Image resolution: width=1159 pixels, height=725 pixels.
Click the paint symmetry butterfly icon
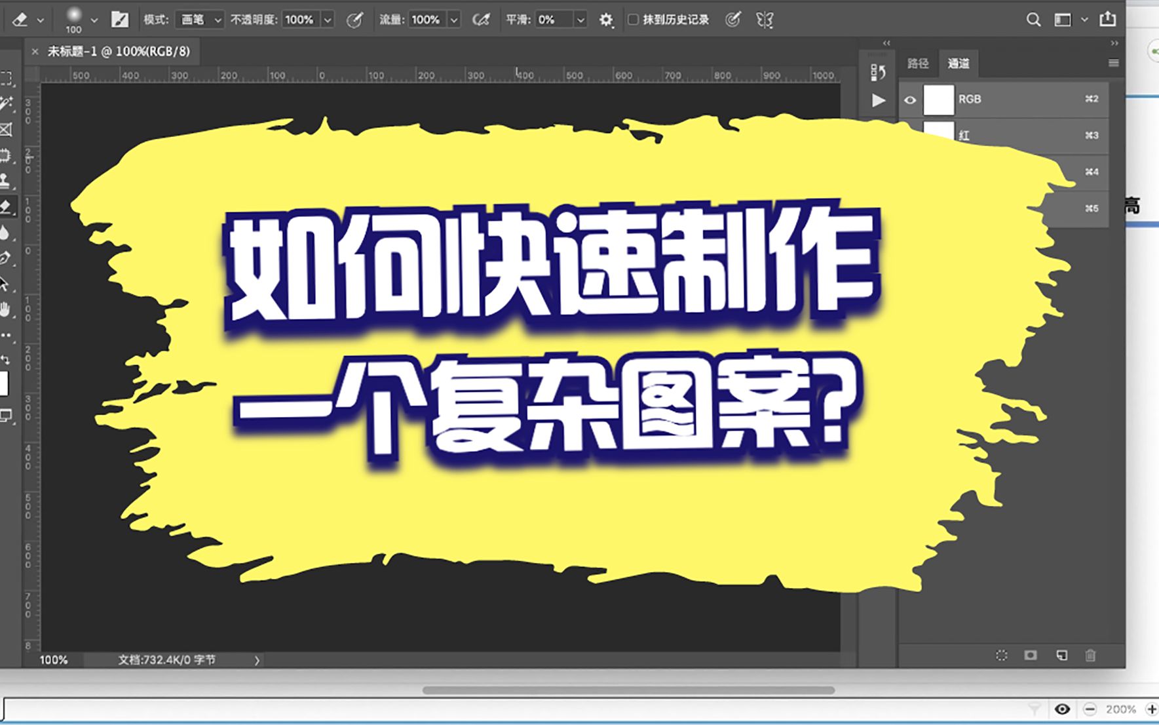tap(764, 20)
